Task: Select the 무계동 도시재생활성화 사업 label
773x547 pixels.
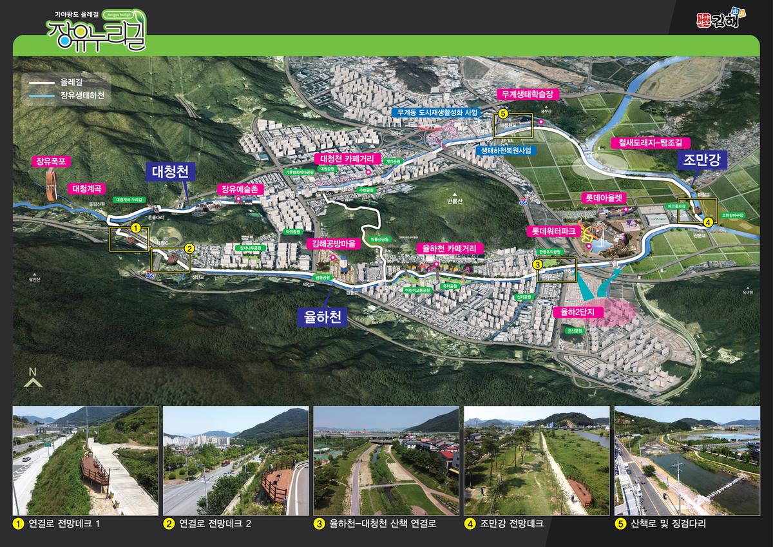Action: point(437,112)
